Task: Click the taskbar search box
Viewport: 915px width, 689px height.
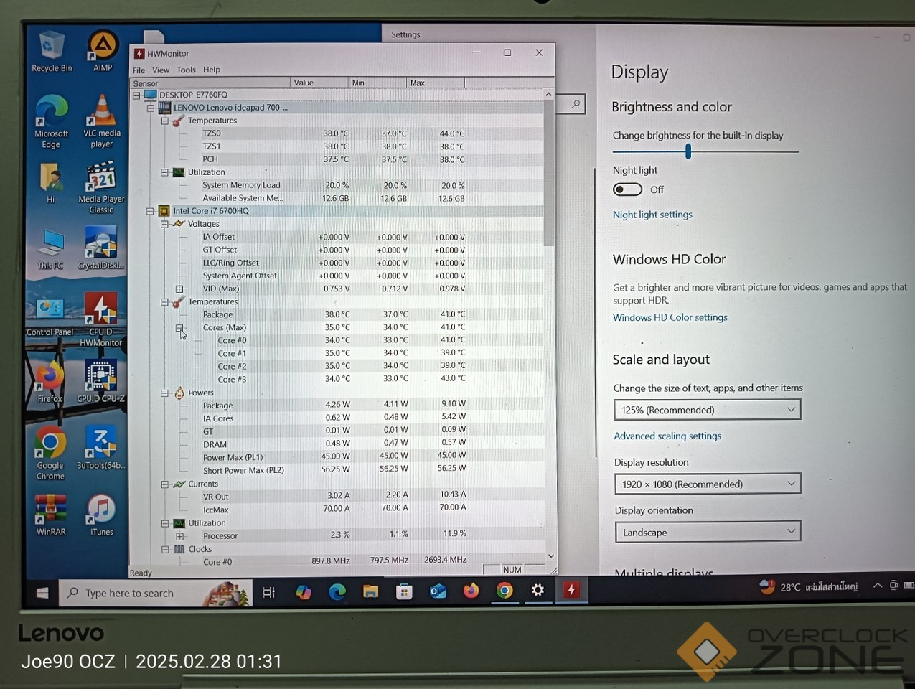Action: 155,593
